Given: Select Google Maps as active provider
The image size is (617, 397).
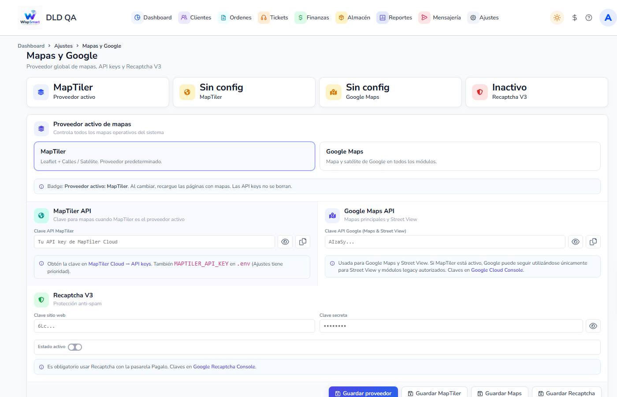Looking at the screenshot, I should pos(460,156).
